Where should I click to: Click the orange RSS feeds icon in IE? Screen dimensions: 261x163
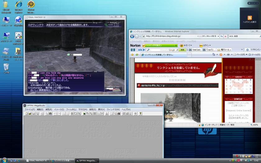(x=221, y=54)
